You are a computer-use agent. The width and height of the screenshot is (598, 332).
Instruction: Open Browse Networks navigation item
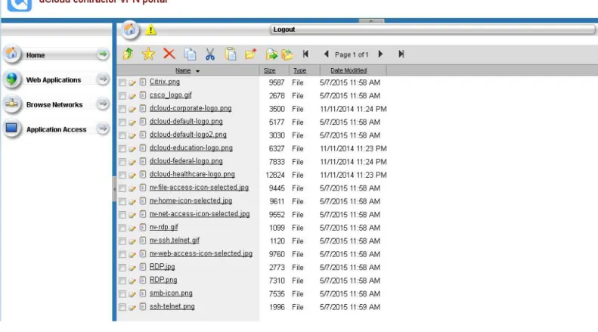click(x=54, y=104)
